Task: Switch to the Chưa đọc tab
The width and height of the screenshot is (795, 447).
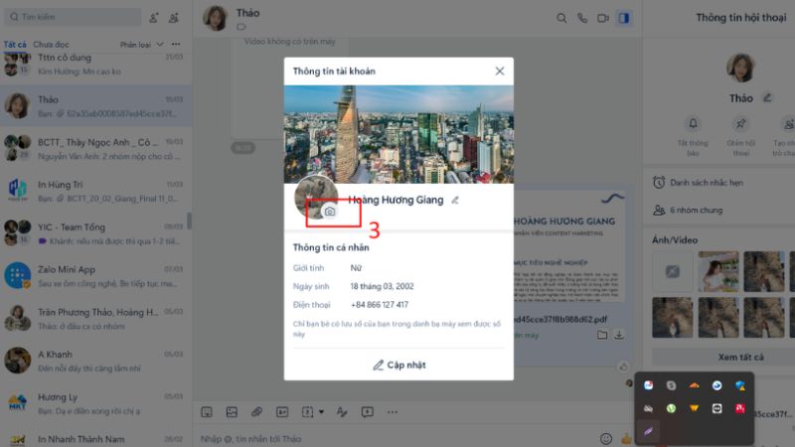Action: click(x=51, y=45)
